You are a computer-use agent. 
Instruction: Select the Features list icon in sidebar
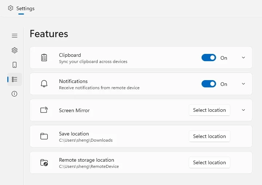coord(15,79)
